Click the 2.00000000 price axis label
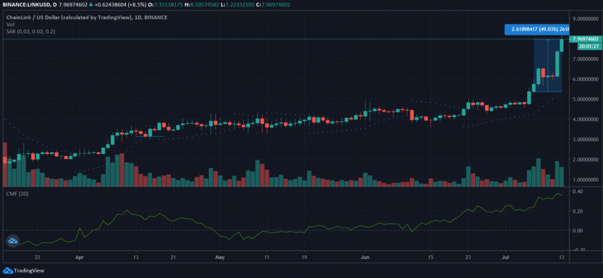The width and height of the screenshot is (603, 278). pyautogui.click(x=585, y=159)
